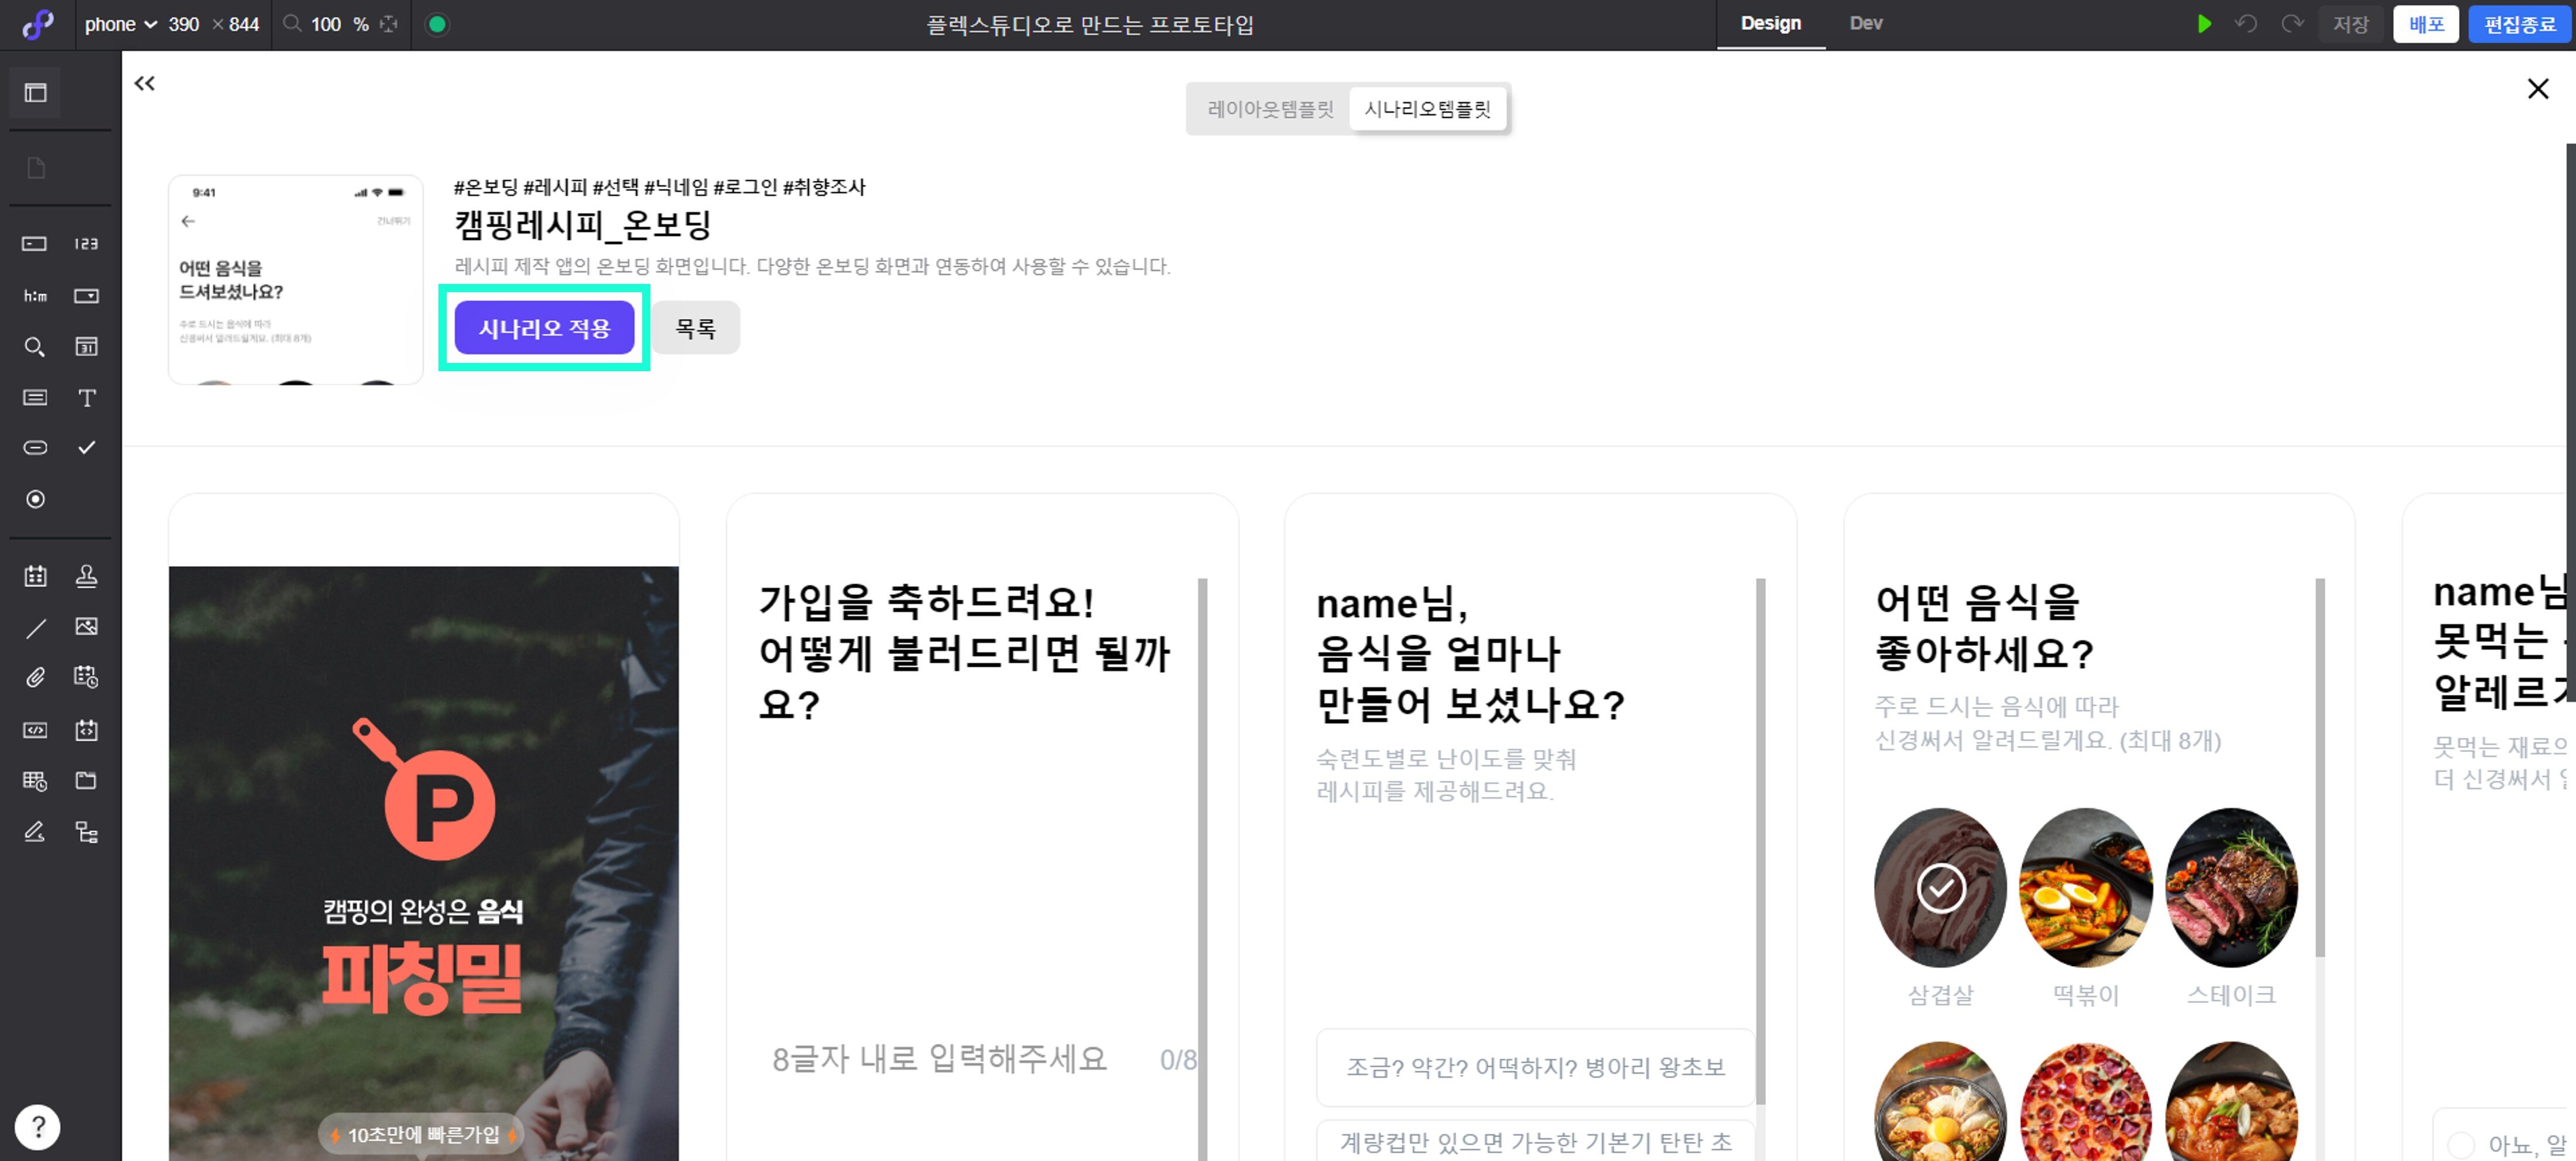2576x1161 pixels.
Task: Select the pencil signature component icon
Action: tap(35, 832)
